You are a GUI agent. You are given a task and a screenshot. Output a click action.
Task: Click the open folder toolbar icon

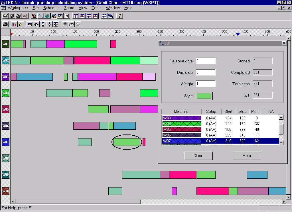5,16
